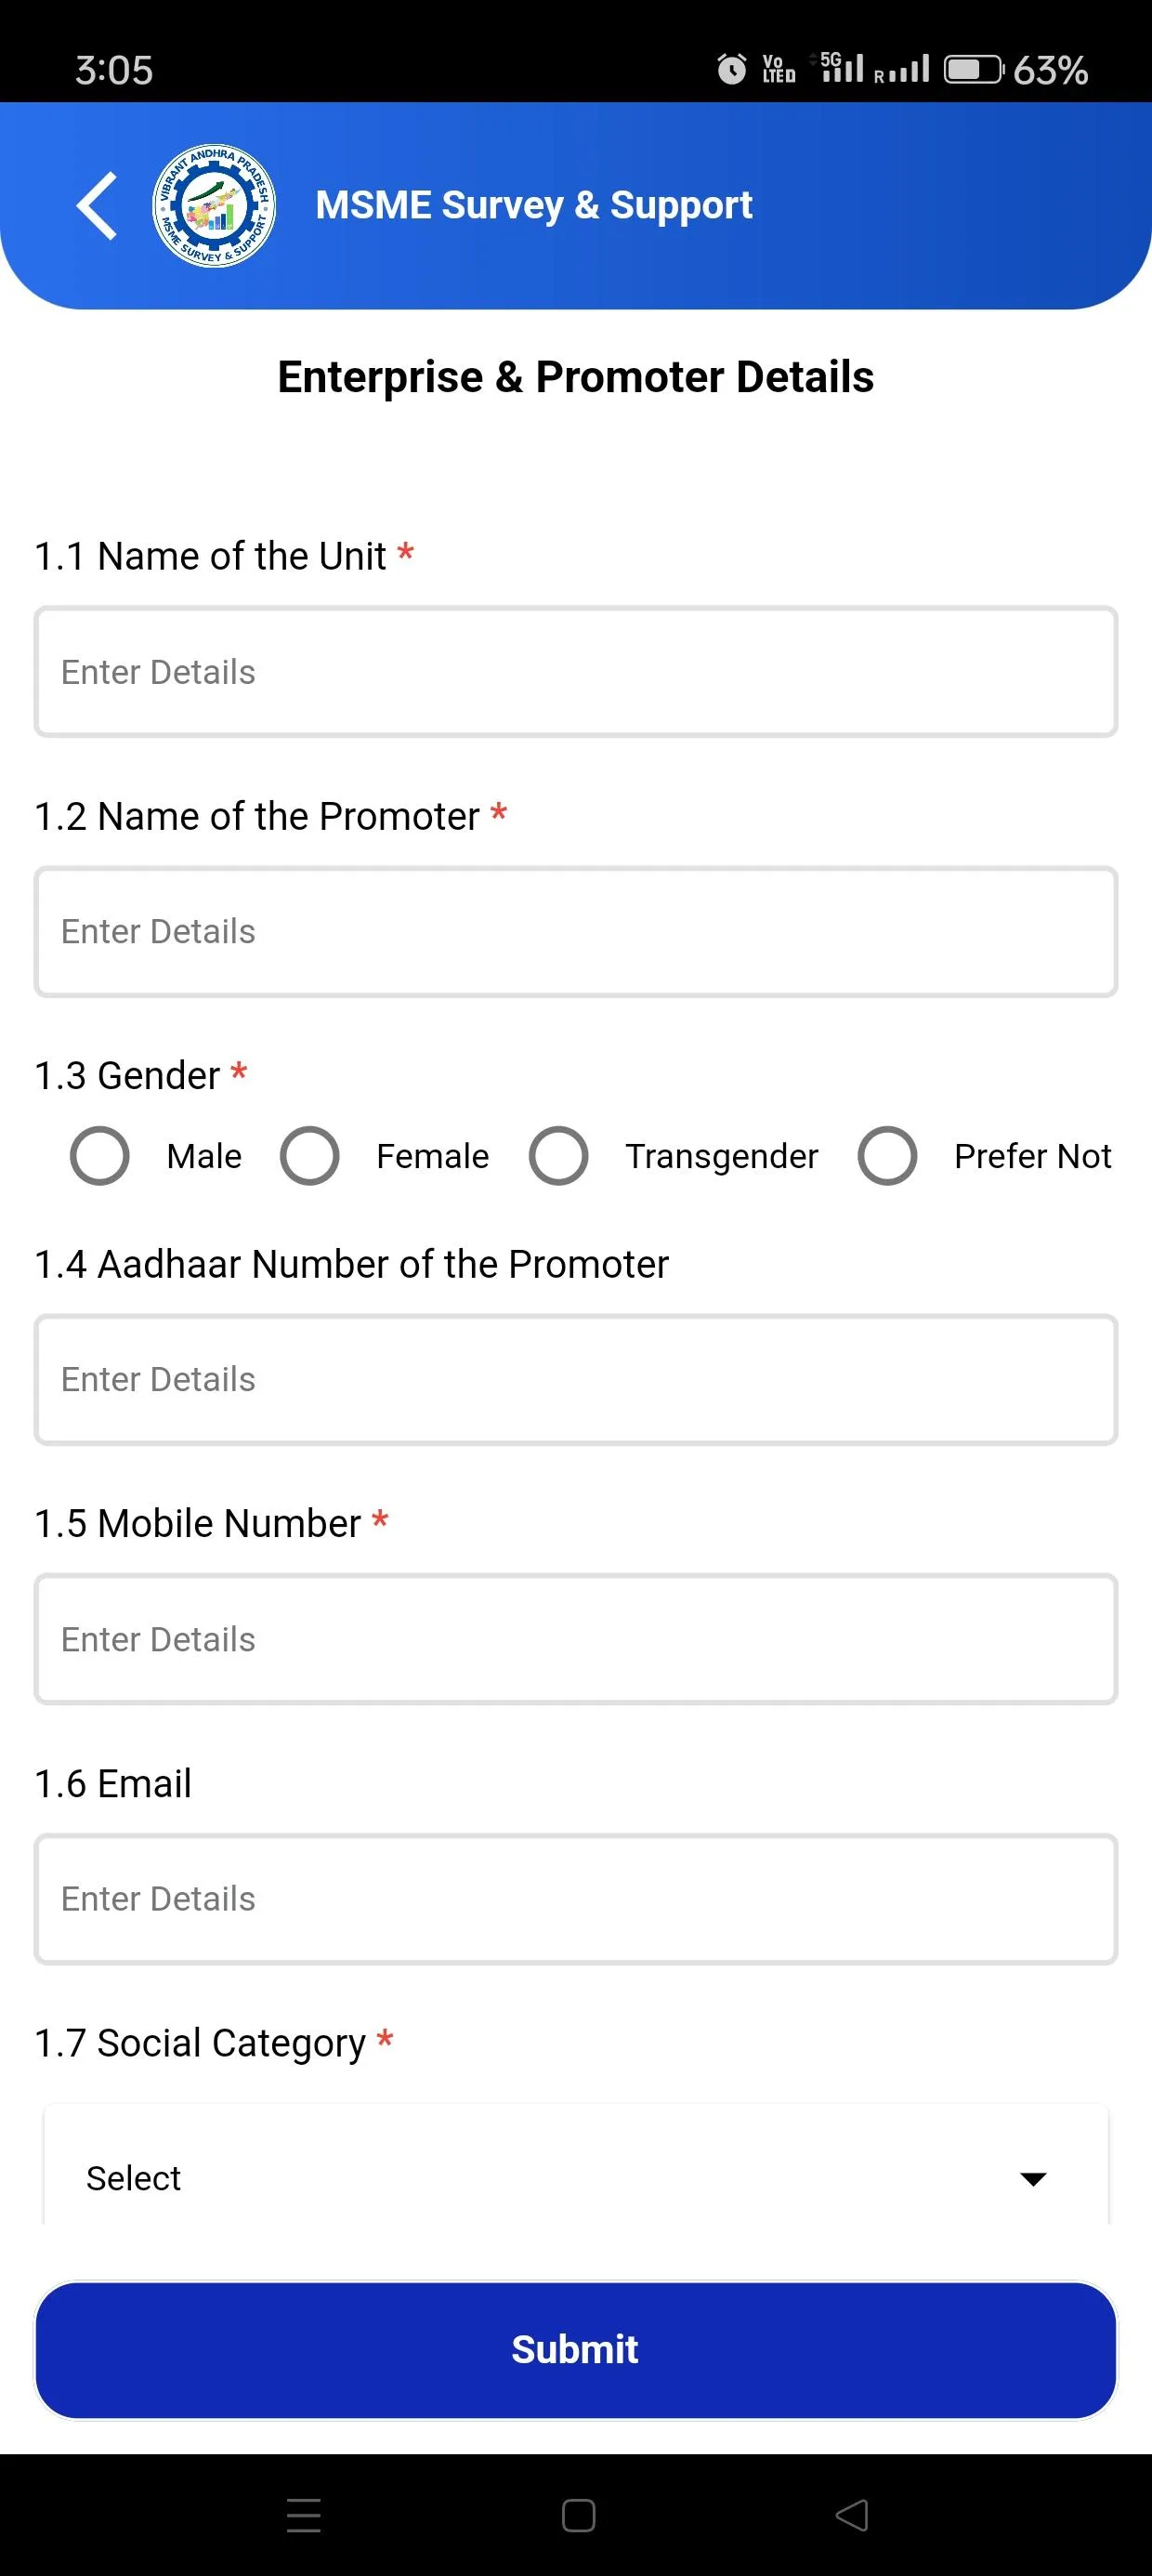Screen dimensions: 1152x2576
Task: Tap the back arrow in header
Action: 97,205
